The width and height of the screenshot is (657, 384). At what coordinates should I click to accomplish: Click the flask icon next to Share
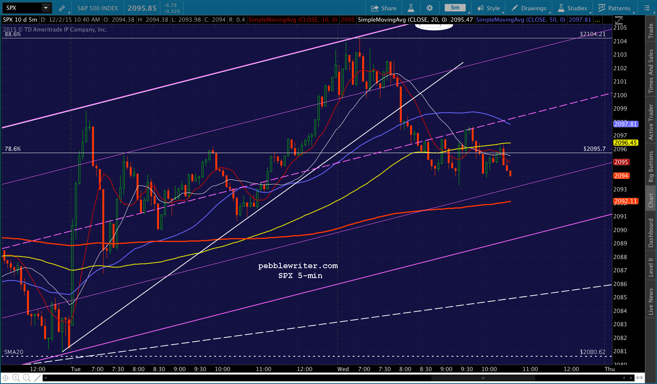coord(411,8)
